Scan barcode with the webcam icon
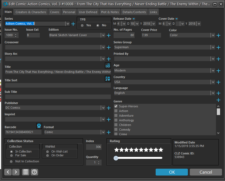The image size is (225, 181). (39, 126)
